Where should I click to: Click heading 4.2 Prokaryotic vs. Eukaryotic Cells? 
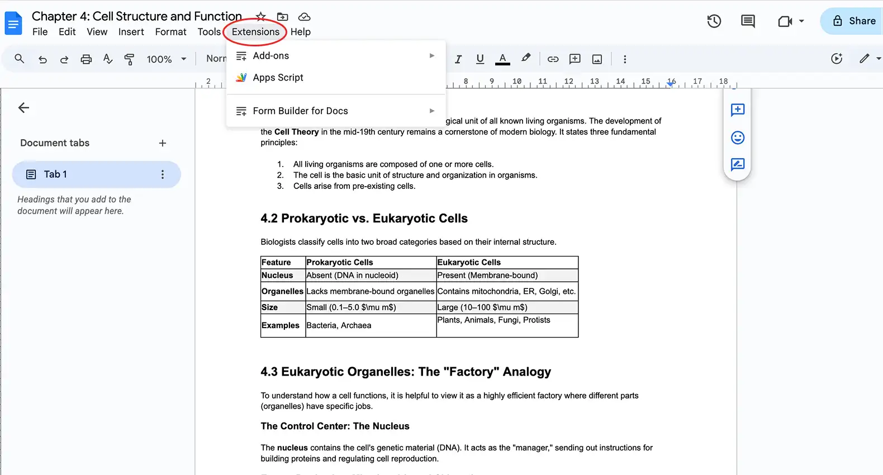364,218
